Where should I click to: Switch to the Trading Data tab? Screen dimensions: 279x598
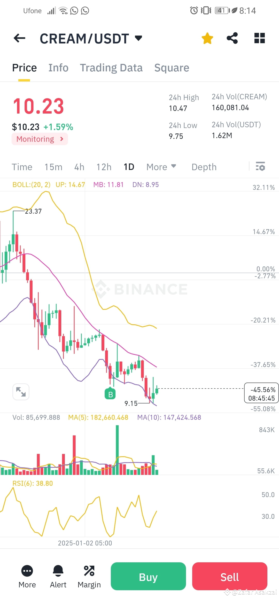point(111,68)
